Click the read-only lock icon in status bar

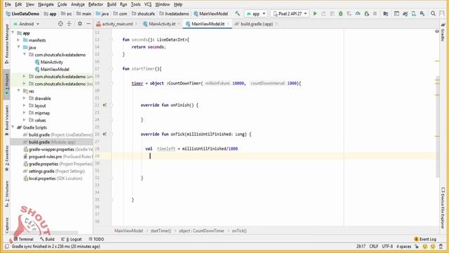tap(417, 247)
